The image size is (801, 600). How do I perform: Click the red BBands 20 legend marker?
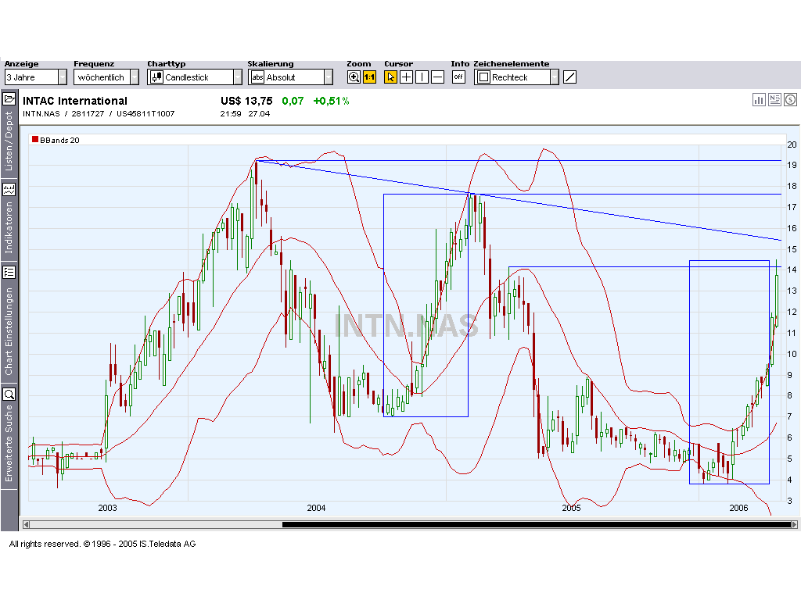tap(35, 139)
